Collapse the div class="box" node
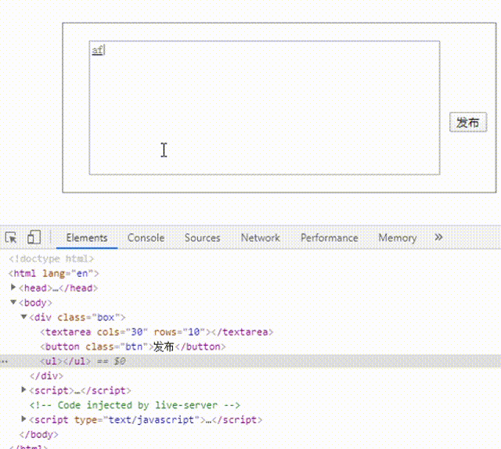This screenshot has height=449, width=501. (x=23, y=317)
